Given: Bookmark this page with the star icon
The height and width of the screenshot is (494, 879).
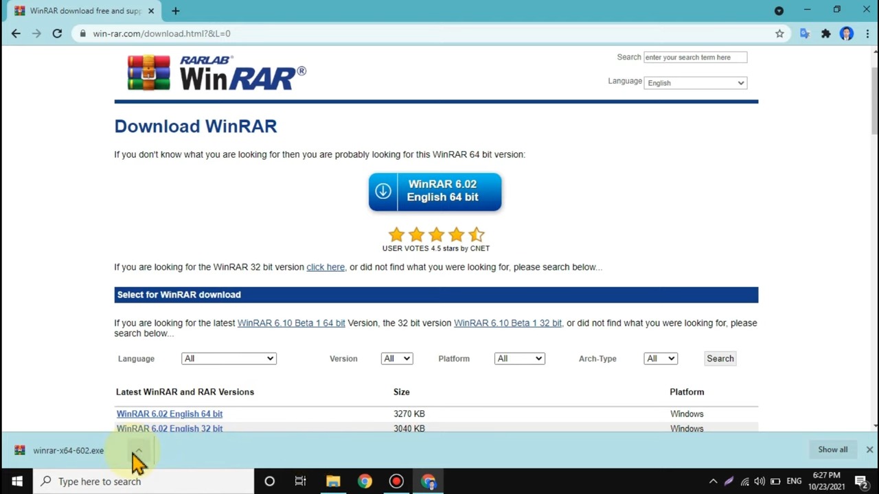Looking at the screenshot, I should tap(779, 33).
